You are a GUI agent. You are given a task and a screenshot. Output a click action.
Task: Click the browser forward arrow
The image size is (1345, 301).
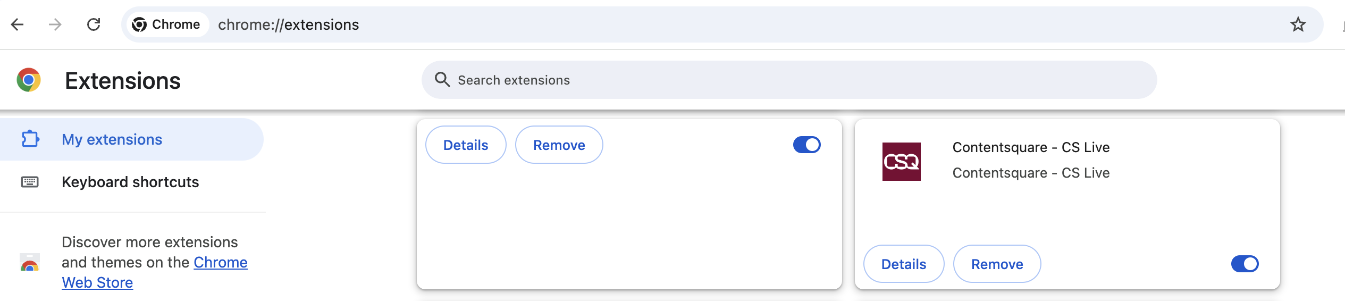click(55, 24)
